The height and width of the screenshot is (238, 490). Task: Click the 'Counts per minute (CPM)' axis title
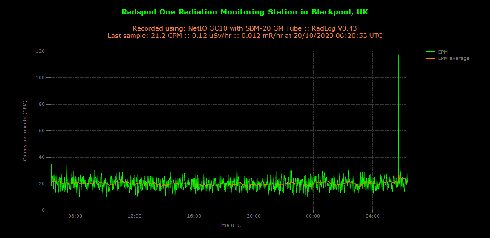coord(24,130)
